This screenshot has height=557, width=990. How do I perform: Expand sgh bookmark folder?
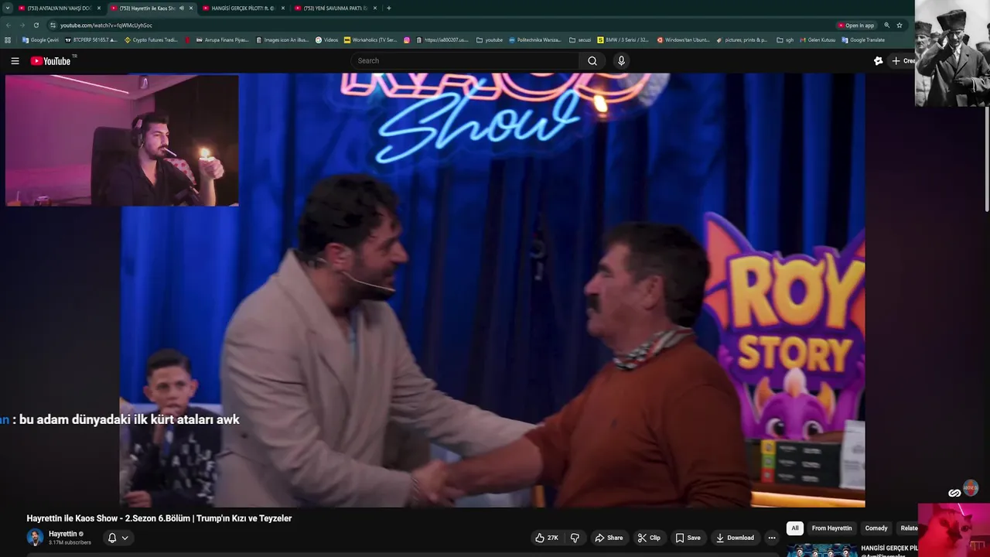pyautogui.click(x=785, y=40)
